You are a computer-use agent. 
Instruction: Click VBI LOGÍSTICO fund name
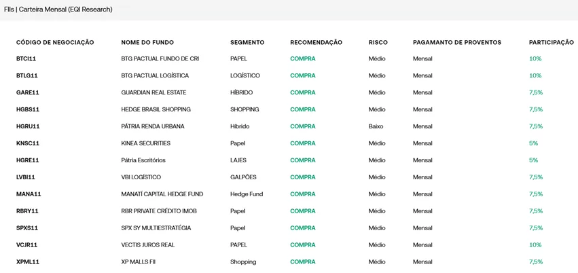tap(141, 177)
